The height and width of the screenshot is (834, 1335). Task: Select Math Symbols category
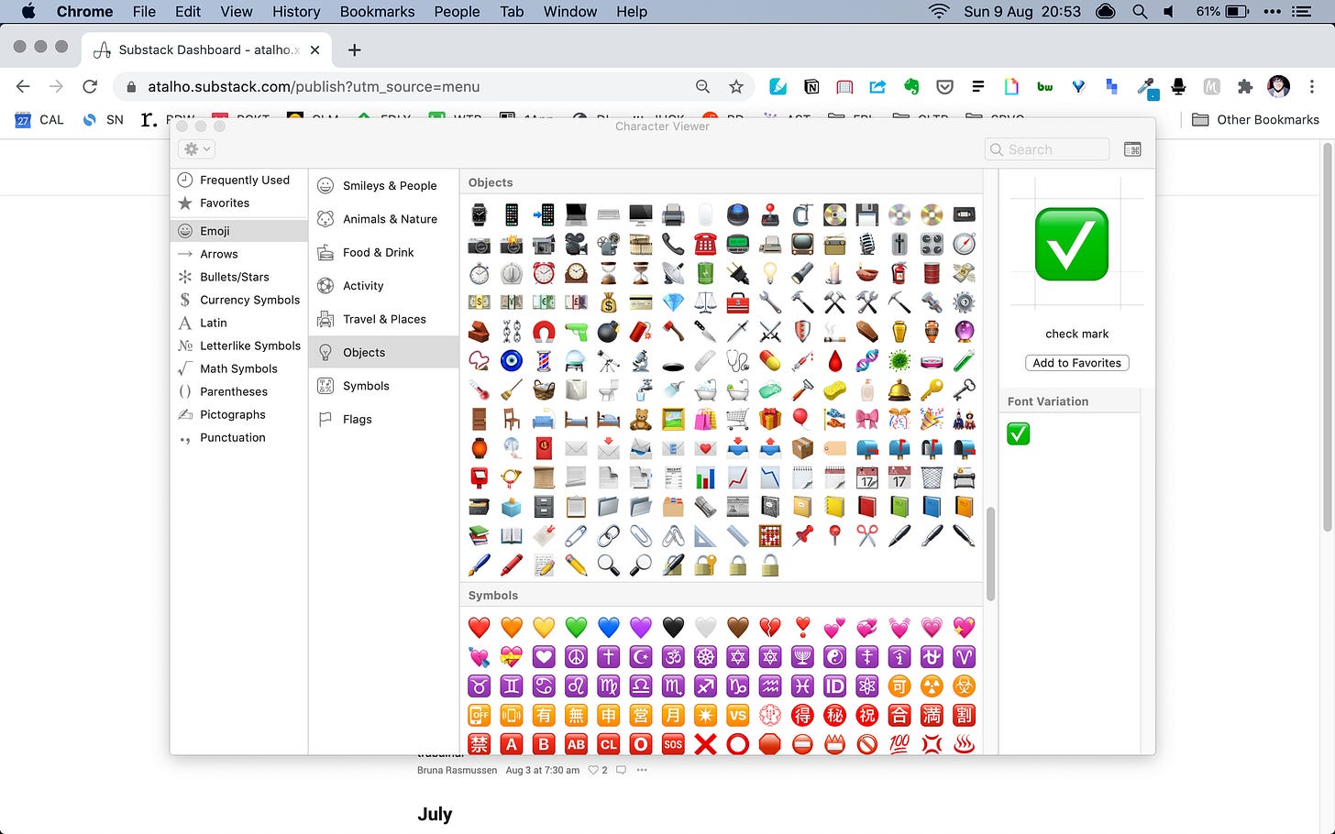(238, 368)
